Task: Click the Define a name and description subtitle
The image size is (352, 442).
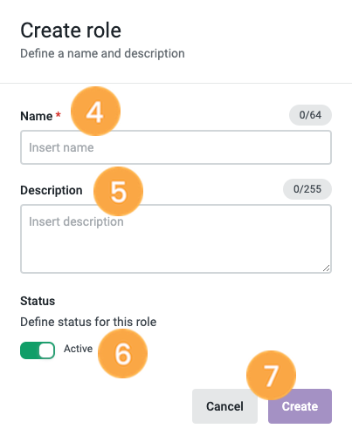Action: (x=102, y=53)
